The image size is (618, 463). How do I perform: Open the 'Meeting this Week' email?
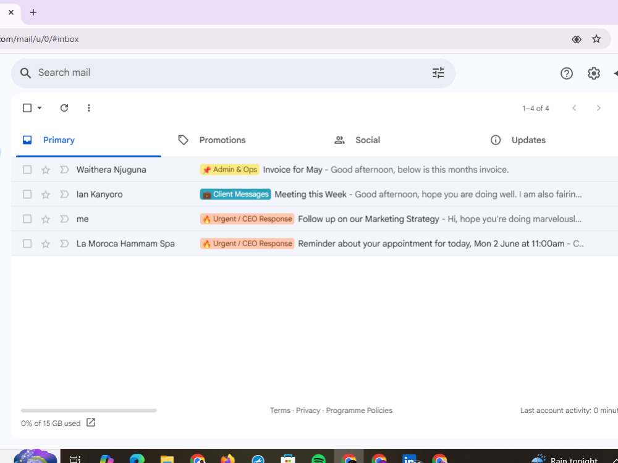311,194
